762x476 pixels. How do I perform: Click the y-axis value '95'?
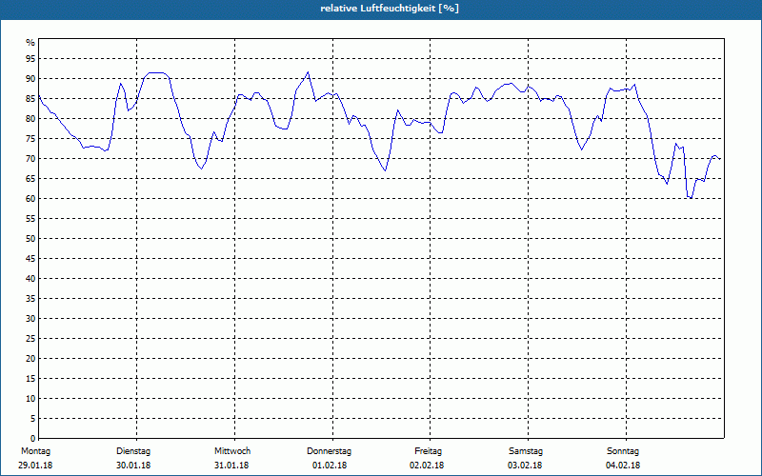[30, 59]
